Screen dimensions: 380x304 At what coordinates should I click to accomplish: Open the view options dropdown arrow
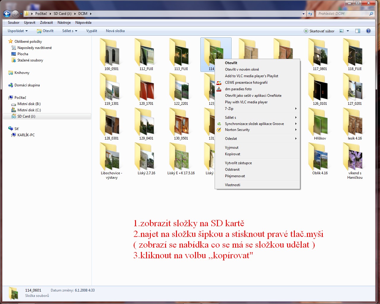click(x=348, y=31)
